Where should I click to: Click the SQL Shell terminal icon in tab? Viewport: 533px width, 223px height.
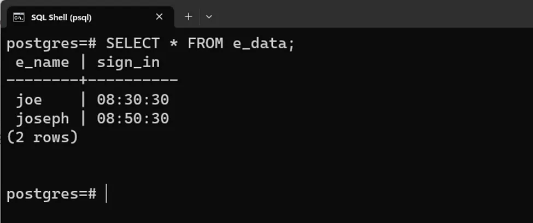[19, 17]
